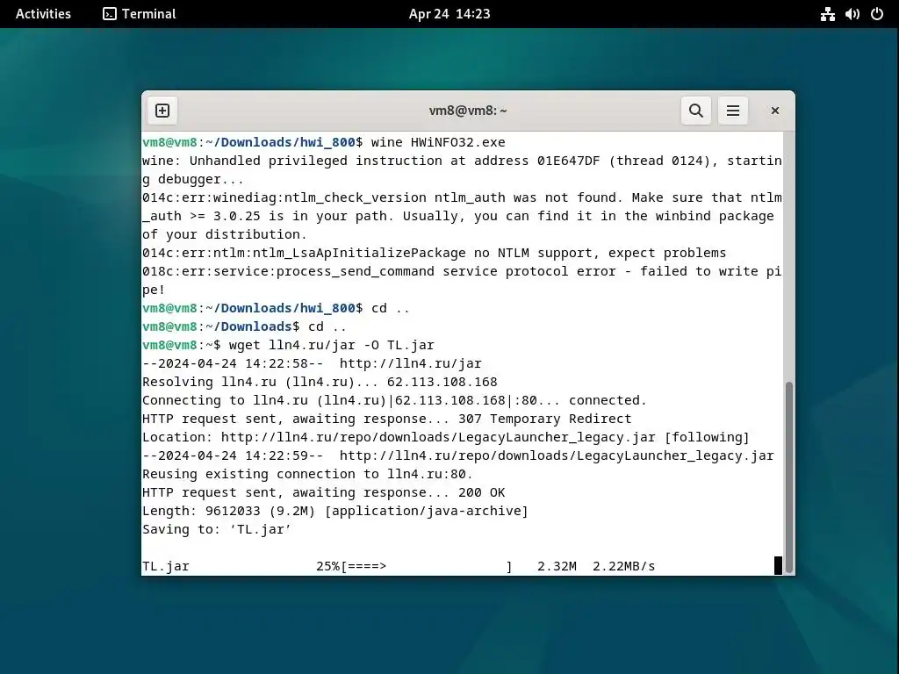Click the 2.22MB/s download speed
Image resolution: width=899 pixels, height=674 pixels.
(x=624, y=566)
